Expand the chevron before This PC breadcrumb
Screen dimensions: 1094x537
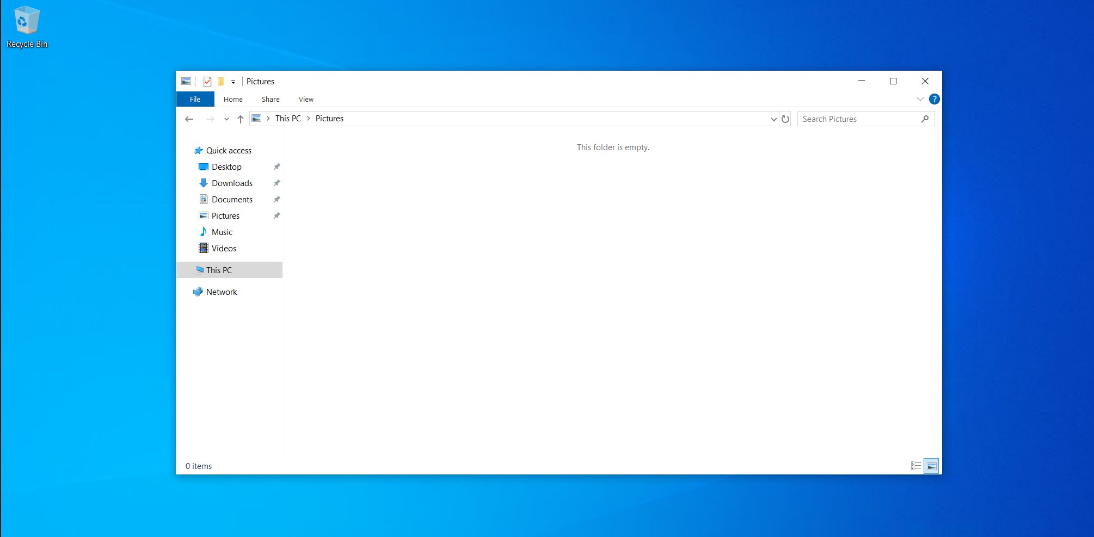268,119
